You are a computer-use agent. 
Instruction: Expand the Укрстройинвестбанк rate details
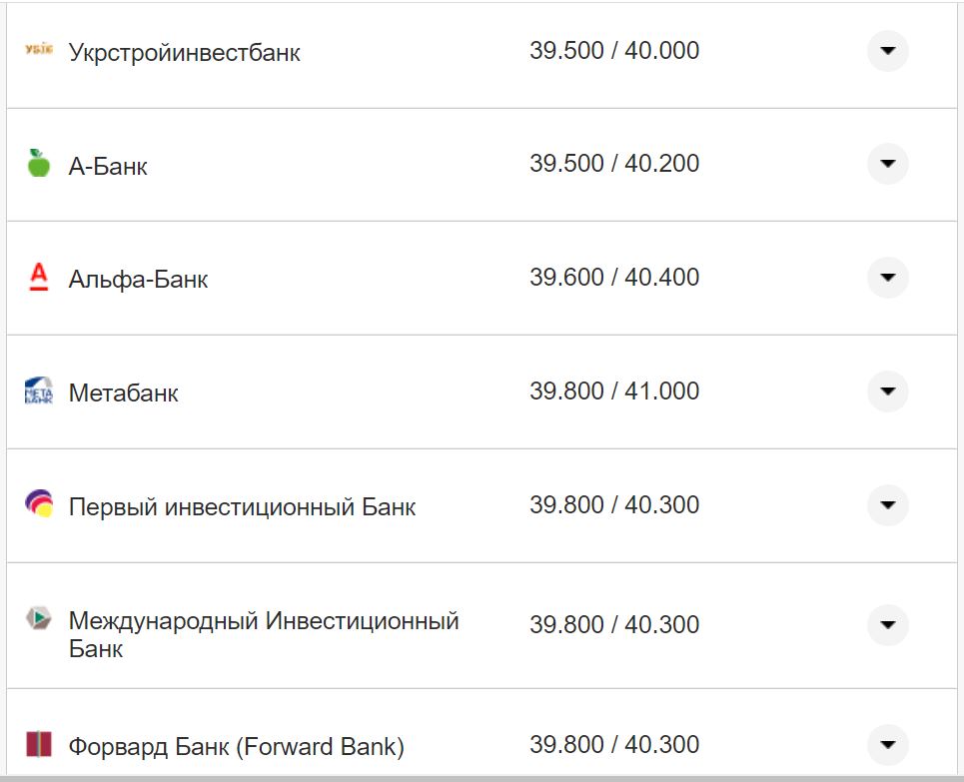887,51
